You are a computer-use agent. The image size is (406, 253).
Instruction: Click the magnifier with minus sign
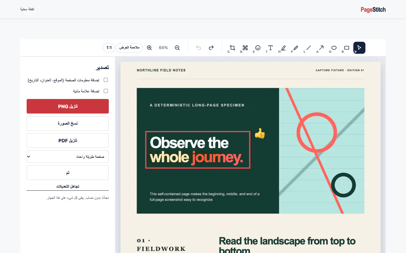click(x=177, y=48)
